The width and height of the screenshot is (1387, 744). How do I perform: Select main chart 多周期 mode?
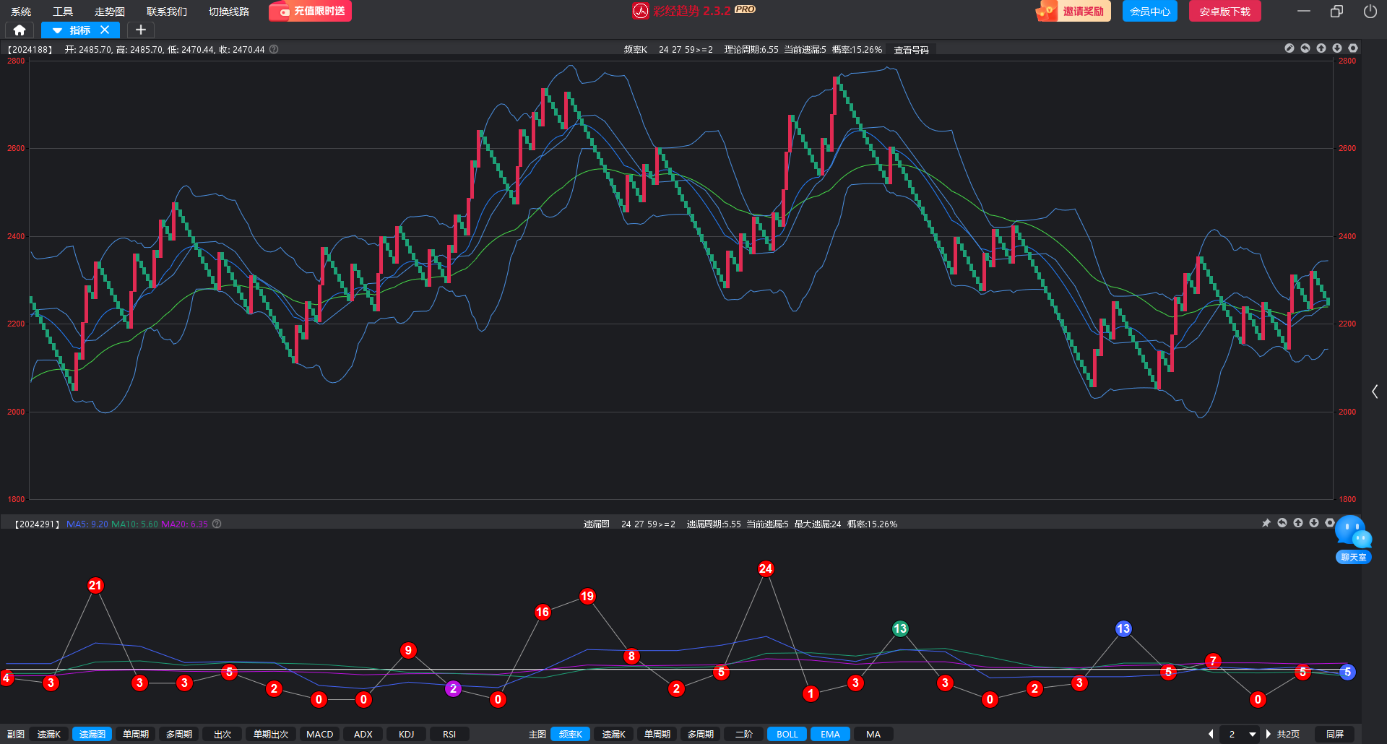(x=701, y=734)
